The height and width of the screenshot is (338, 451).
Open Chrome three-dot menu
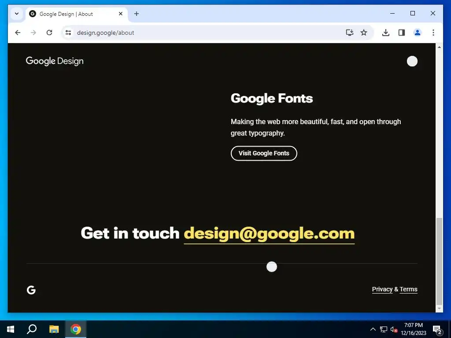(433, 33)
